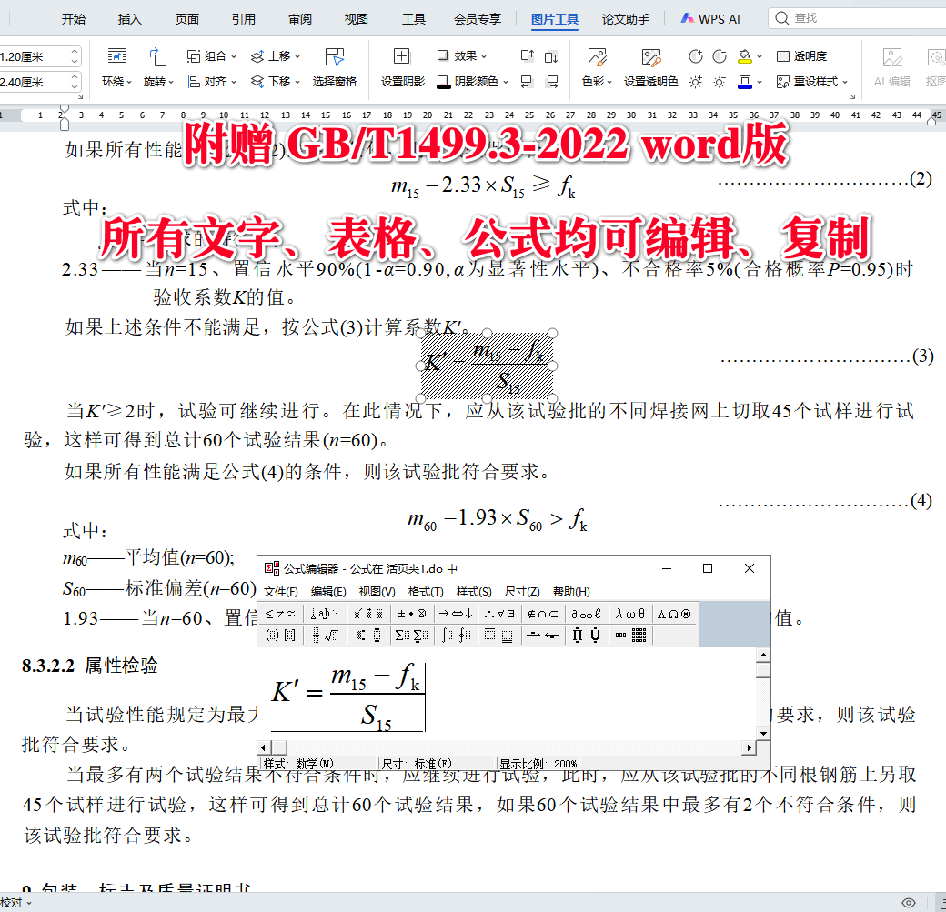Open the 尺寸(Z) menu in formula editor
The image size is (946, 912).
(x=522, y=592)
